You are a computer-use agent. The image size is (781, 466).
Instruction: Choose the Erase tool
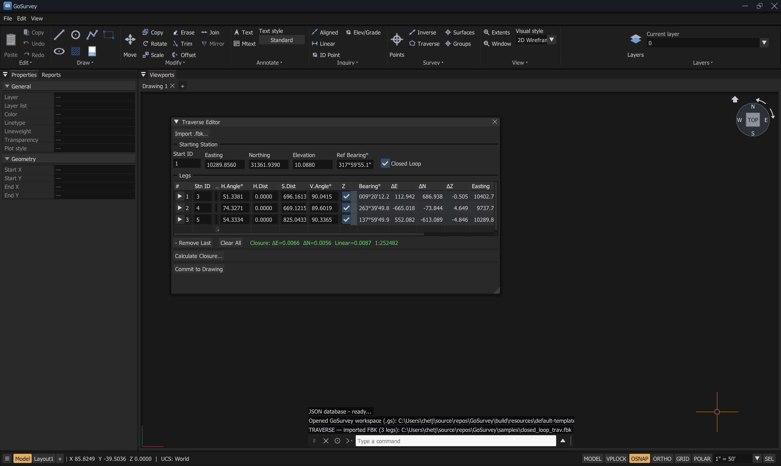[184, 32]
